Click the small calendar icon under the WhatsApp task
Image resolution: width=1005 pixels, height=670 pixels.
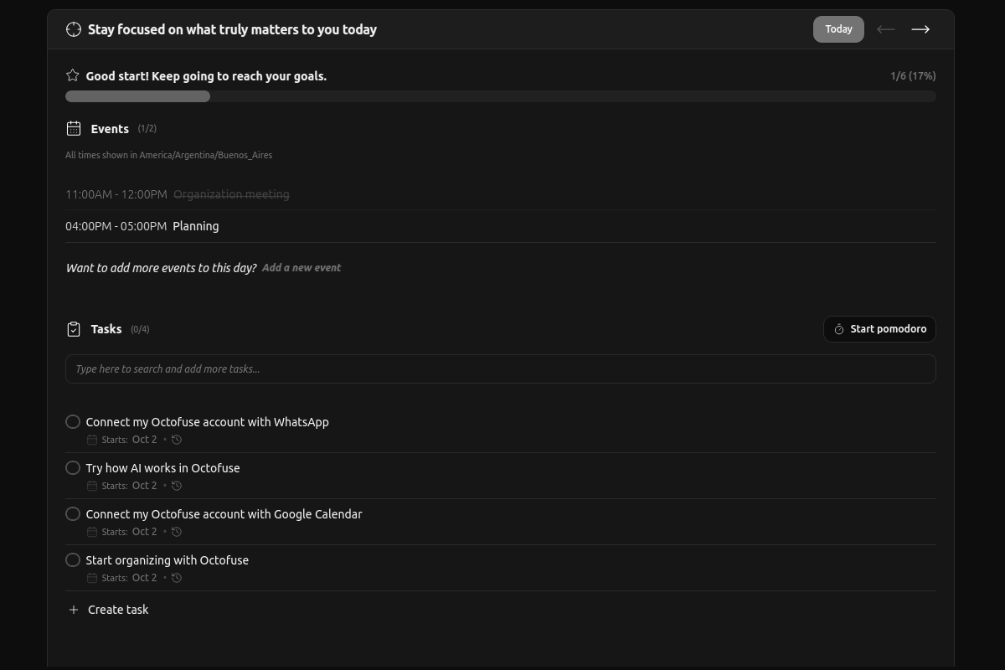[x=92, y=439]
